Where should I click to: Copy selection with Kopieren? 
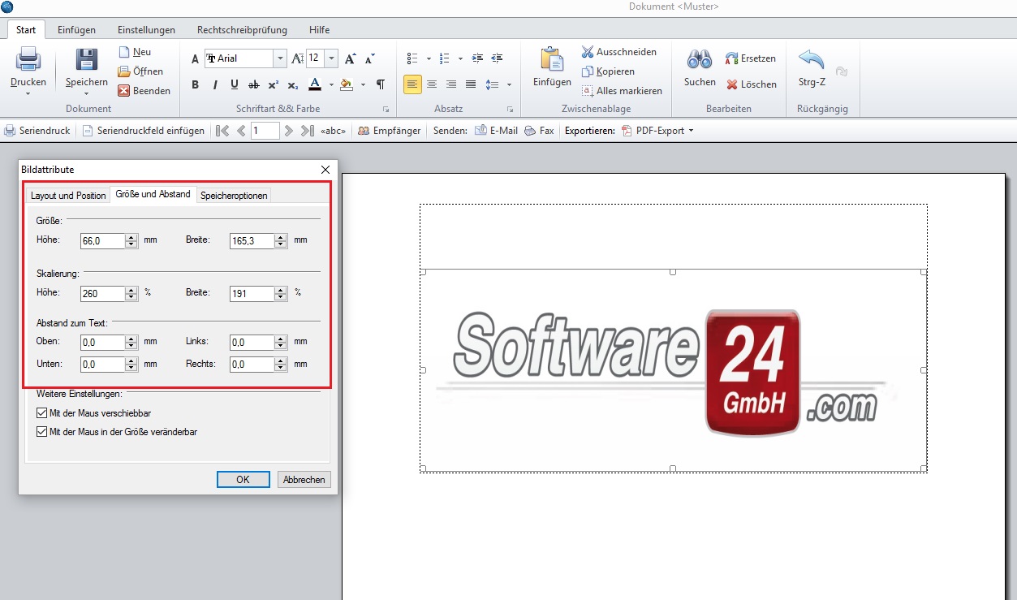[x=607, y=71]
